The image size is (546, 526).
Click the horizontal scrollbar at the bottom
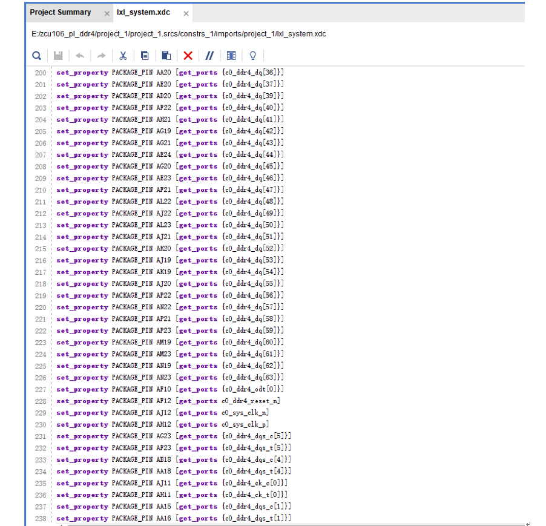(272, 523)
